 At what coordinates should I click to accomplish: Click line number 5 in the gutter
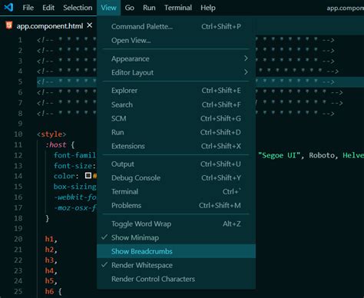pos(20,81)
